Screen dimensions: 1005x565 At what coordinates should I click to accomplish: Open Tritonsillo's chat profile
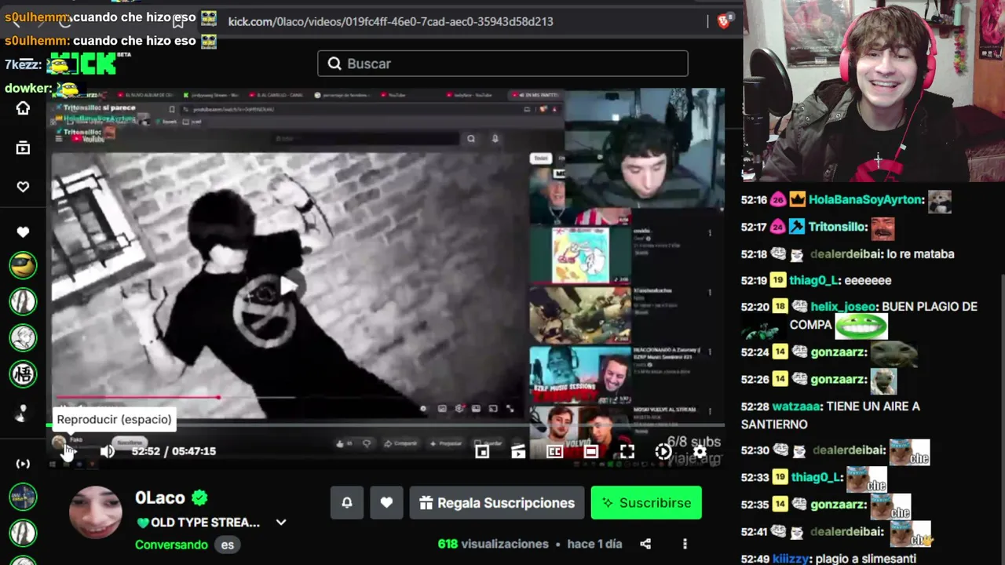click(x=839, y=227)
